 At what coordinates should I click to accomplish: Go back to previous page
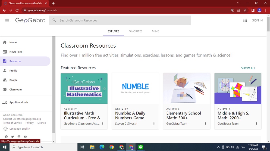tap(4, 10)
